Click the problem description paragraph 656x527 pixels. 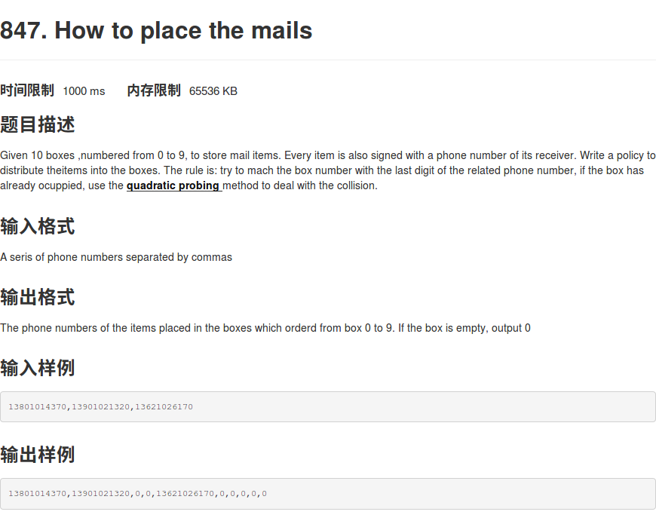click(x=327, y=170)
